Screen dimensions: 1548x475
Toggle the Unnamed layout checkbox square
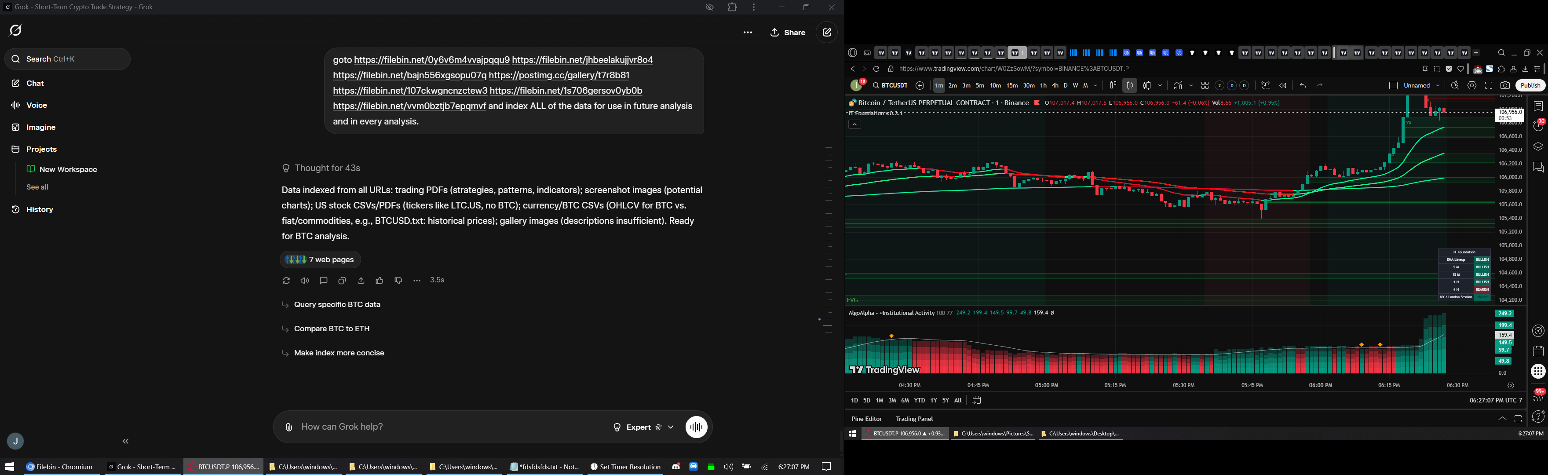tap(1394, 86)
